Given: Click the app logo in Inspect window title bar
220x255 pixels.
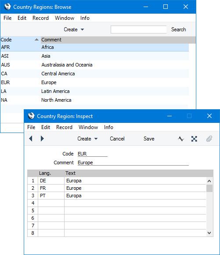Looking at the screenshot, I should pyautogui.click(x=31, y=116).
